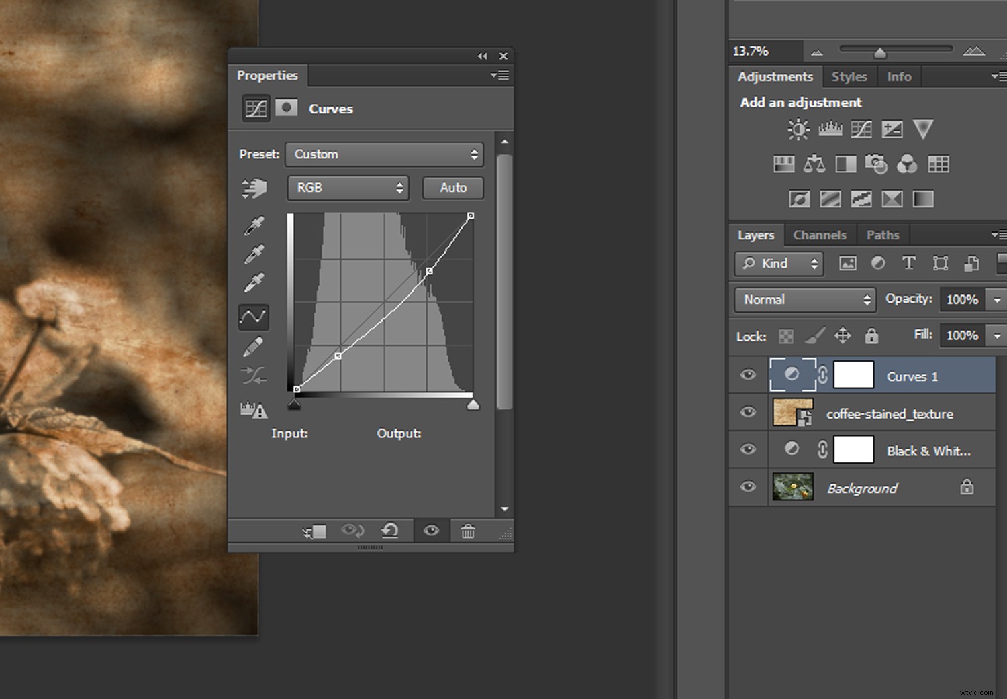Image resolution: width=1007 pixels, height=699 pixels.
Task: Switch to the pencil for drawing curves
Action: pyautogui.click(x=254, y=346)
